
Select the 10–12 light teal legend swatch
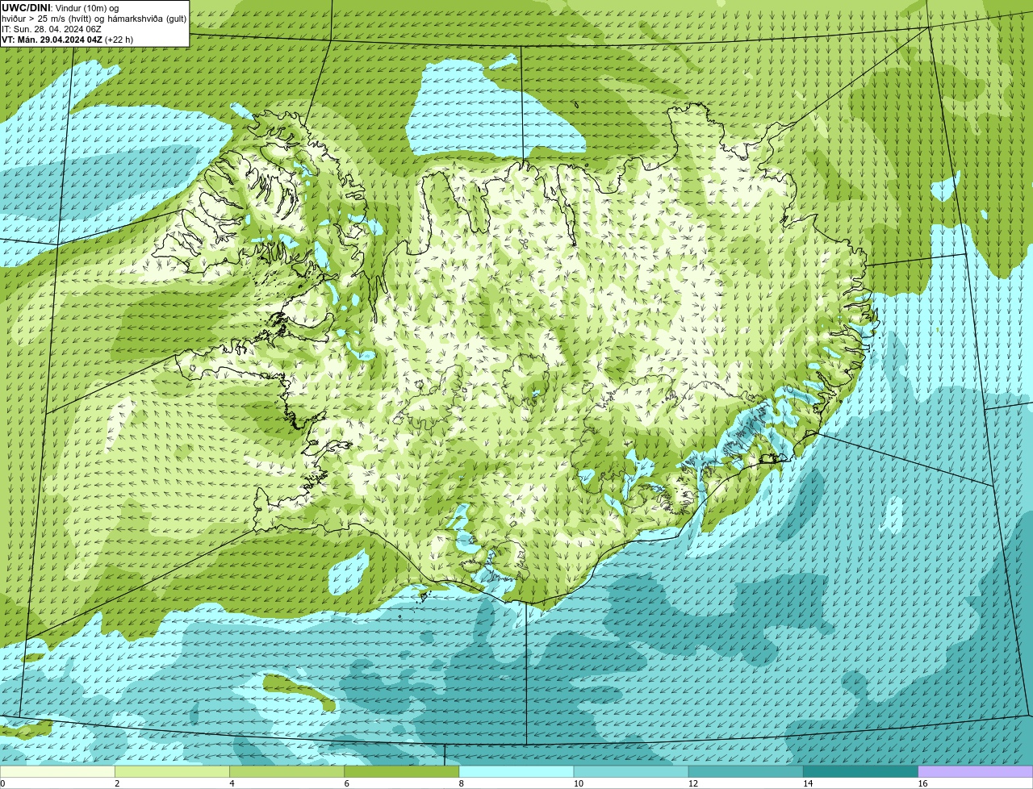631,771
